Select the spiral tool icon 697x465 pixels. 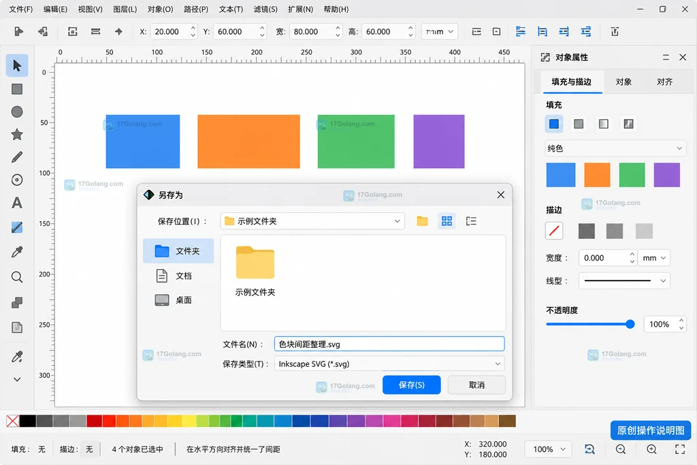point(17,180)
